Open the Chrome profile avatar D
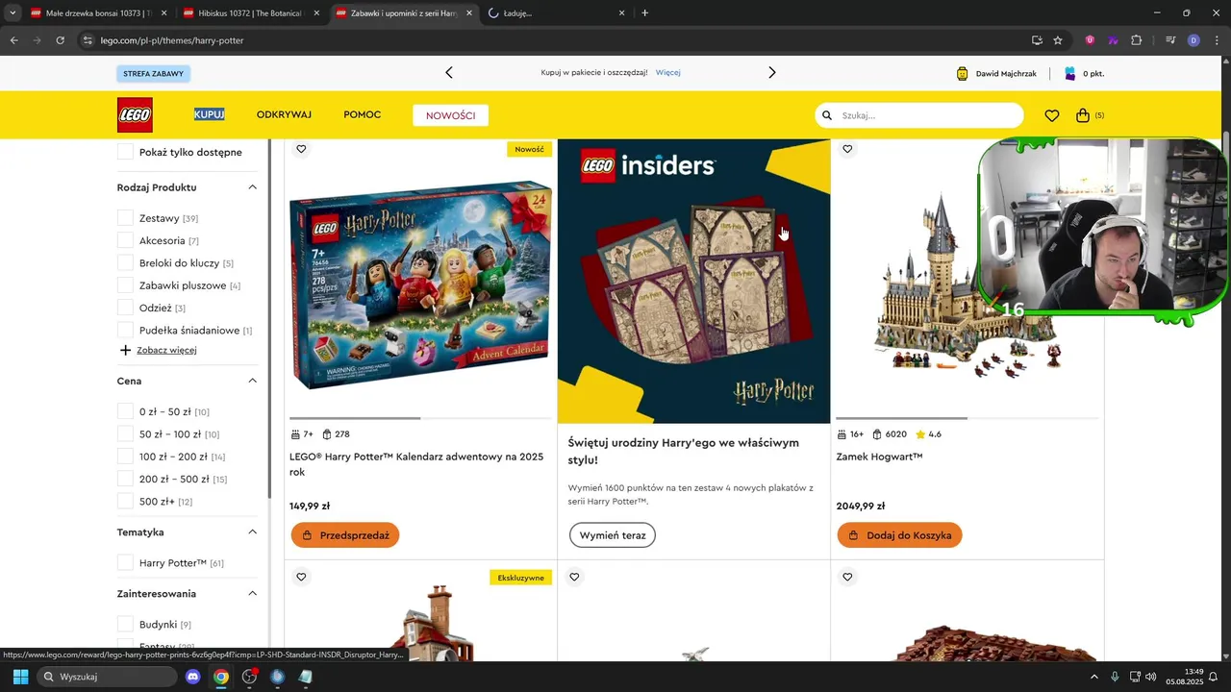 point(1193,40)
